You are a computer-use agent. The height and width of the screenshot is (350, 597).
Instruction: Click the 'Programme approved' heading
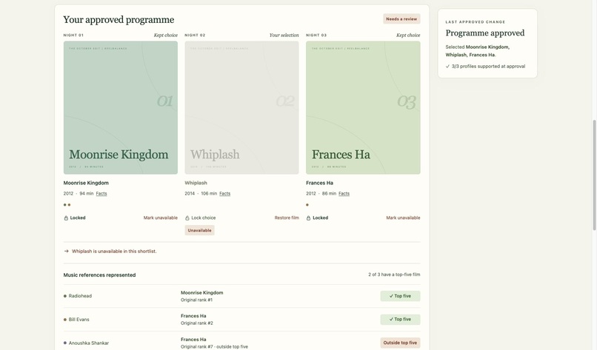click(484, 33)
